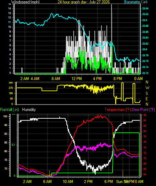Click the tall wind gust spike near 7 PM
Image resolution: width=156 pixels, height=186 pixels.
(x=111, y=24)
